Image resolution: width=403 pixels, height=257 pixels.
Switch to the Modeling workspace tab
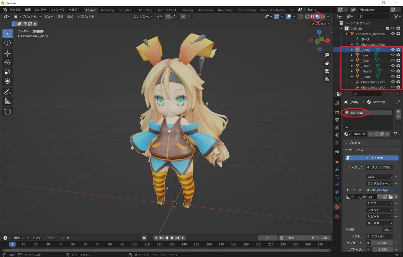[x=107, y=10]
